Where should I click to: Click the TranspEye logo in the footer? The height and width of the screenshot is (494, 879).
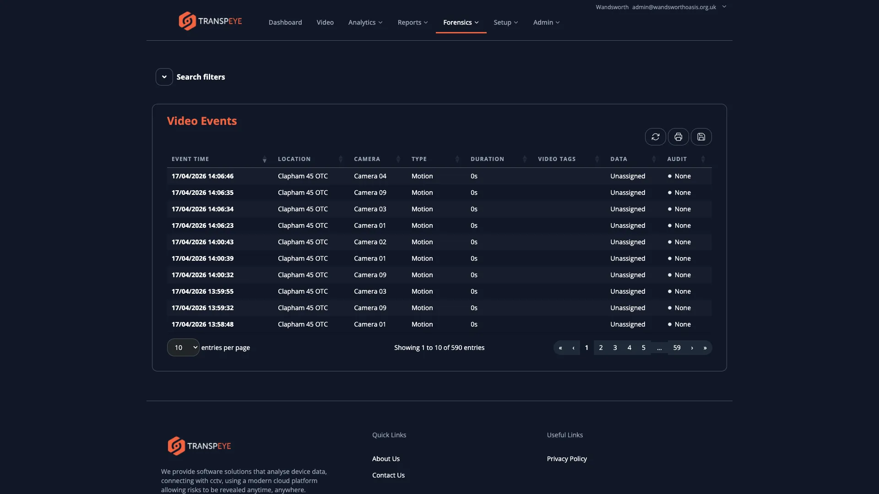(199, 446)
